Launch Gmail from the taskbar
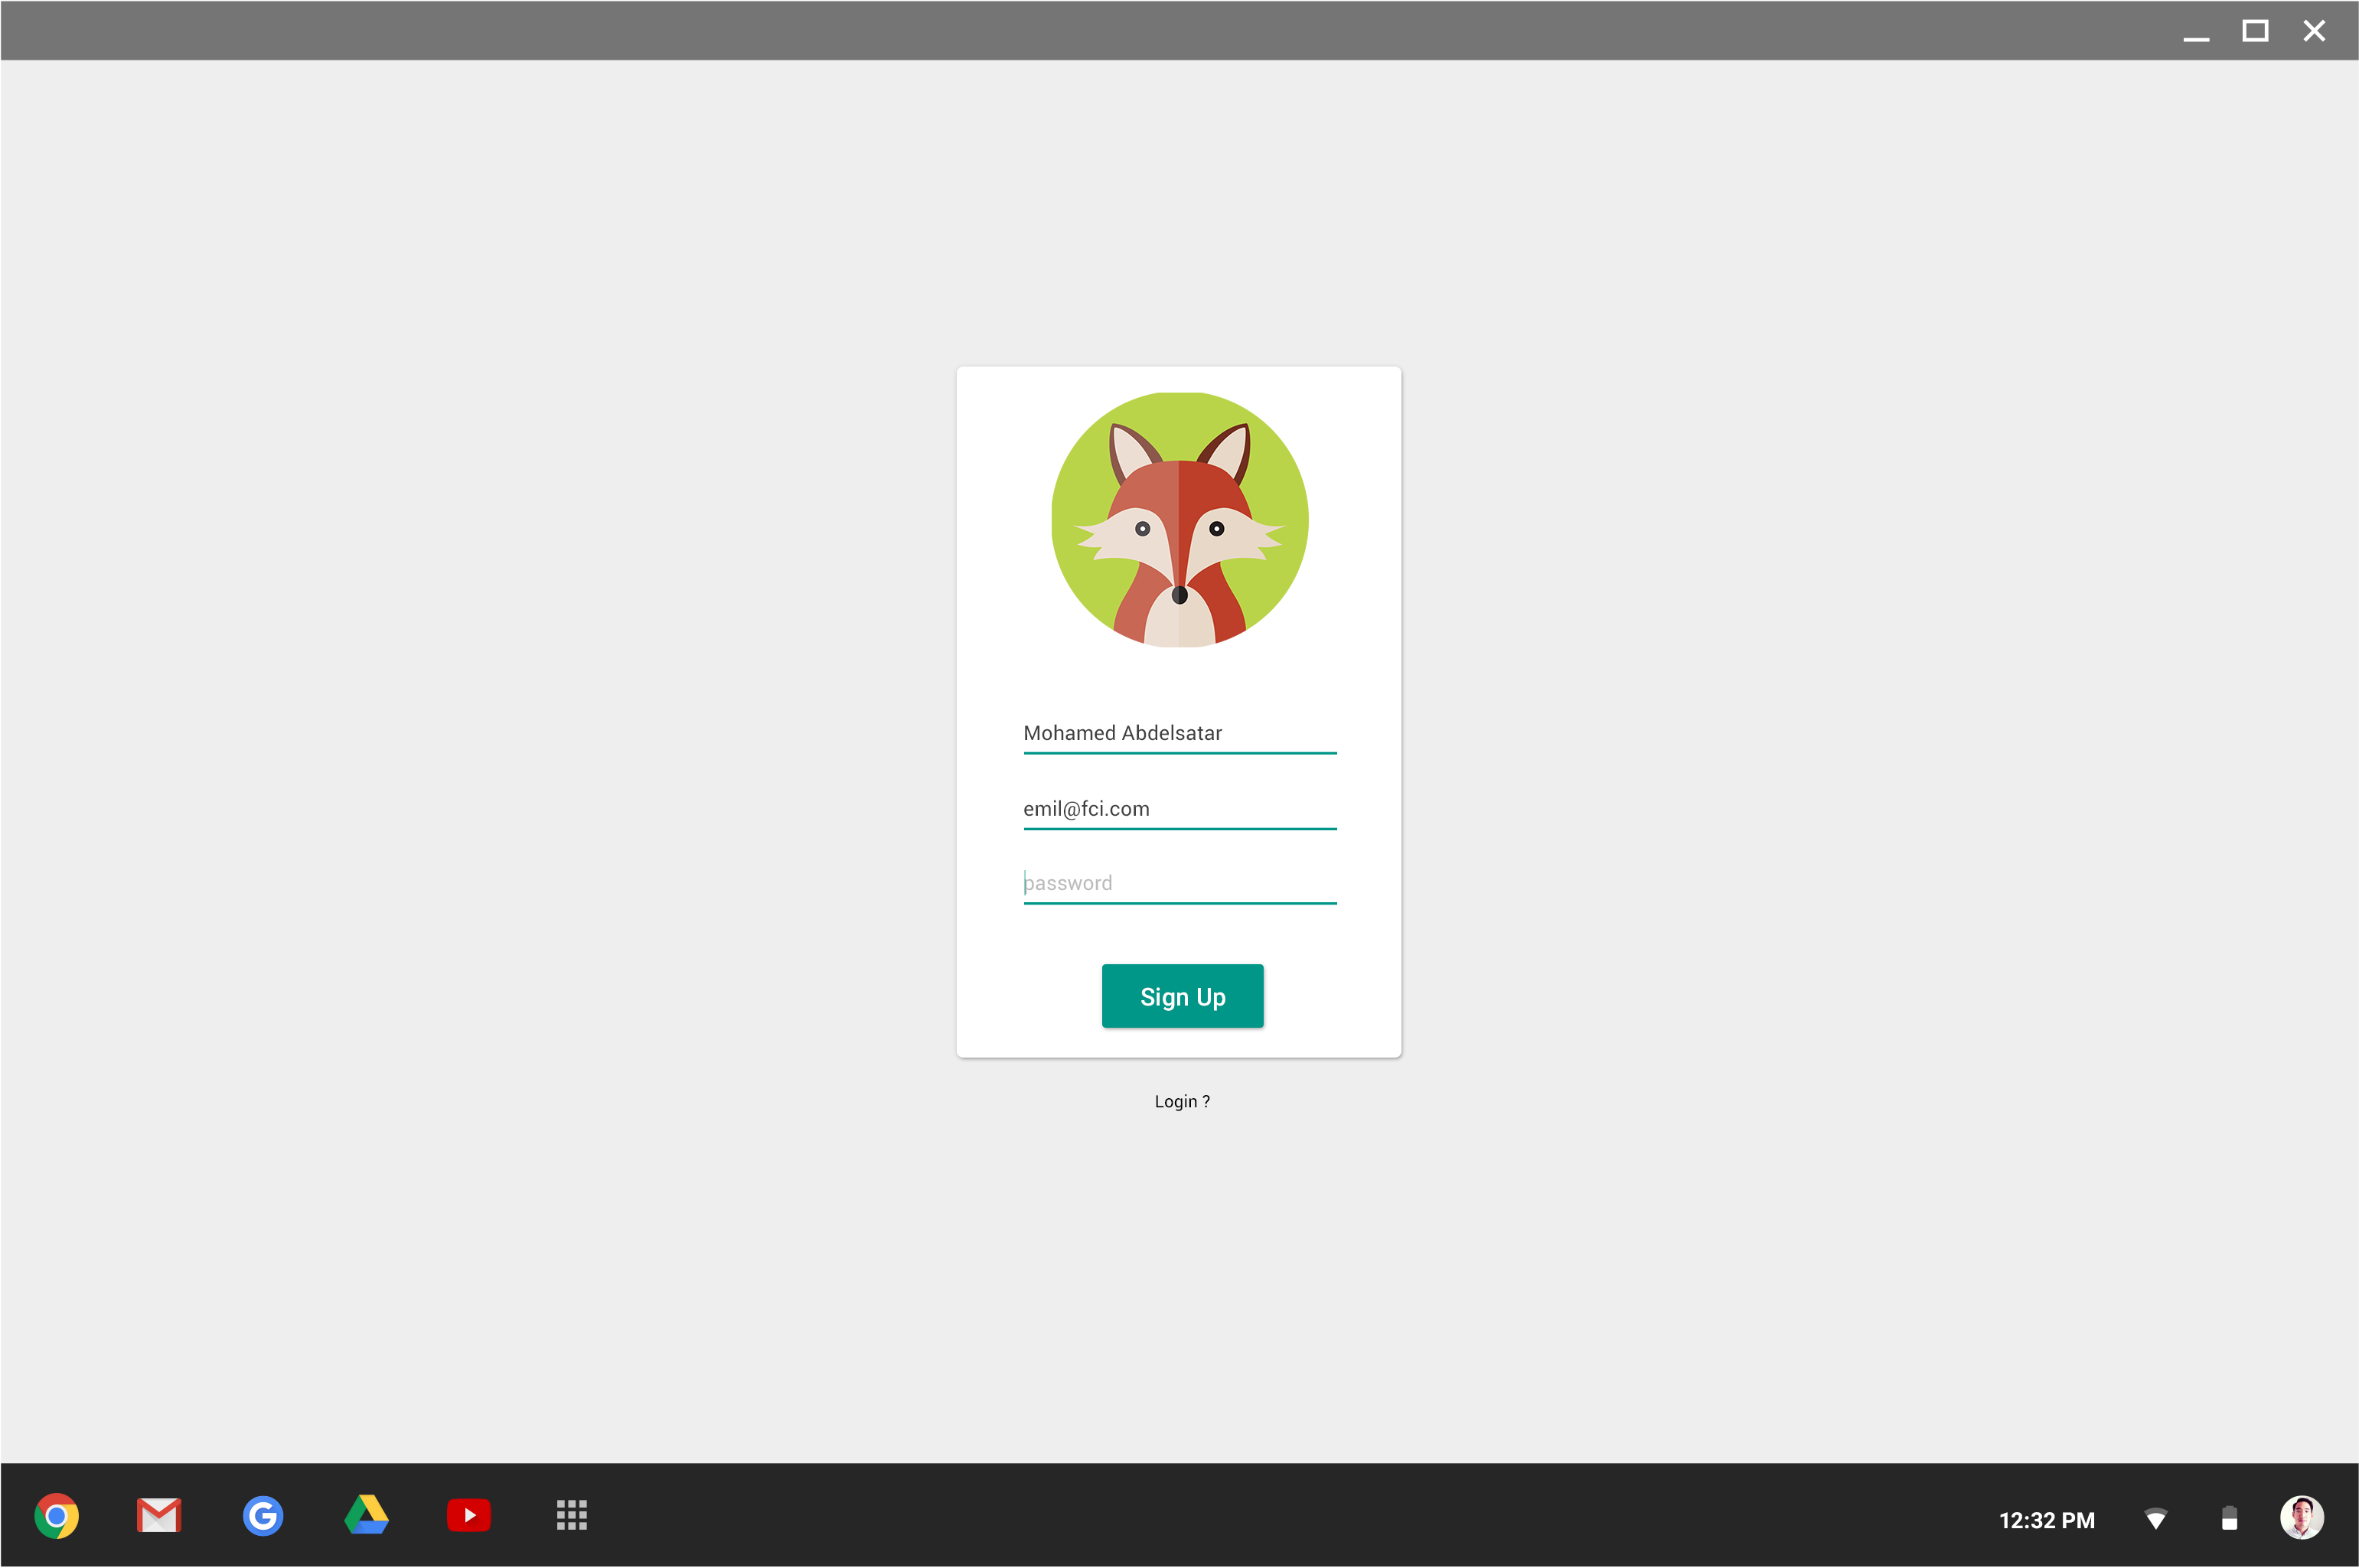Image resolution: width=2359 pixels, height=1568 pixels. [x=159, y=1516]
